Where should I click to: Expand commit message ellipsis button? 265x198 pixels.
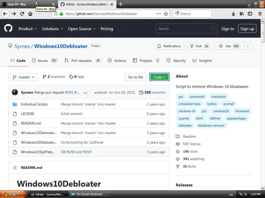tap(85, 93)
